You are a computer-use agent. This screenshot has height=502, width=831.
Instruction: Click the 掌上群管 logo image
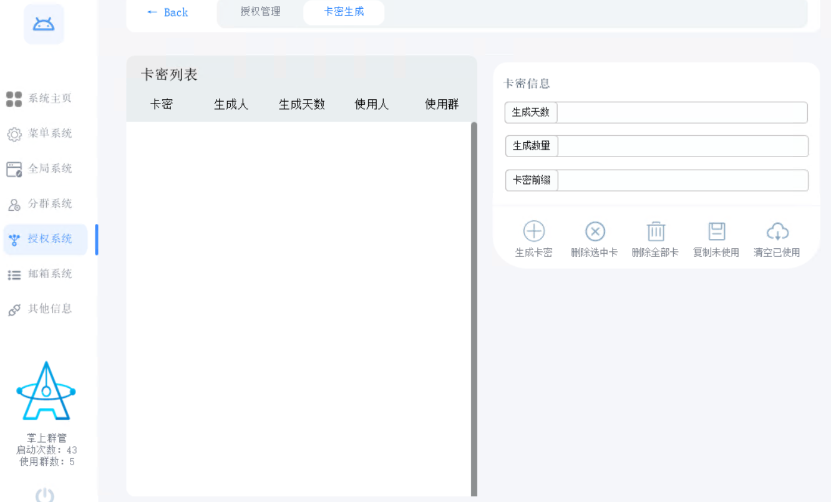click(46, 391)
